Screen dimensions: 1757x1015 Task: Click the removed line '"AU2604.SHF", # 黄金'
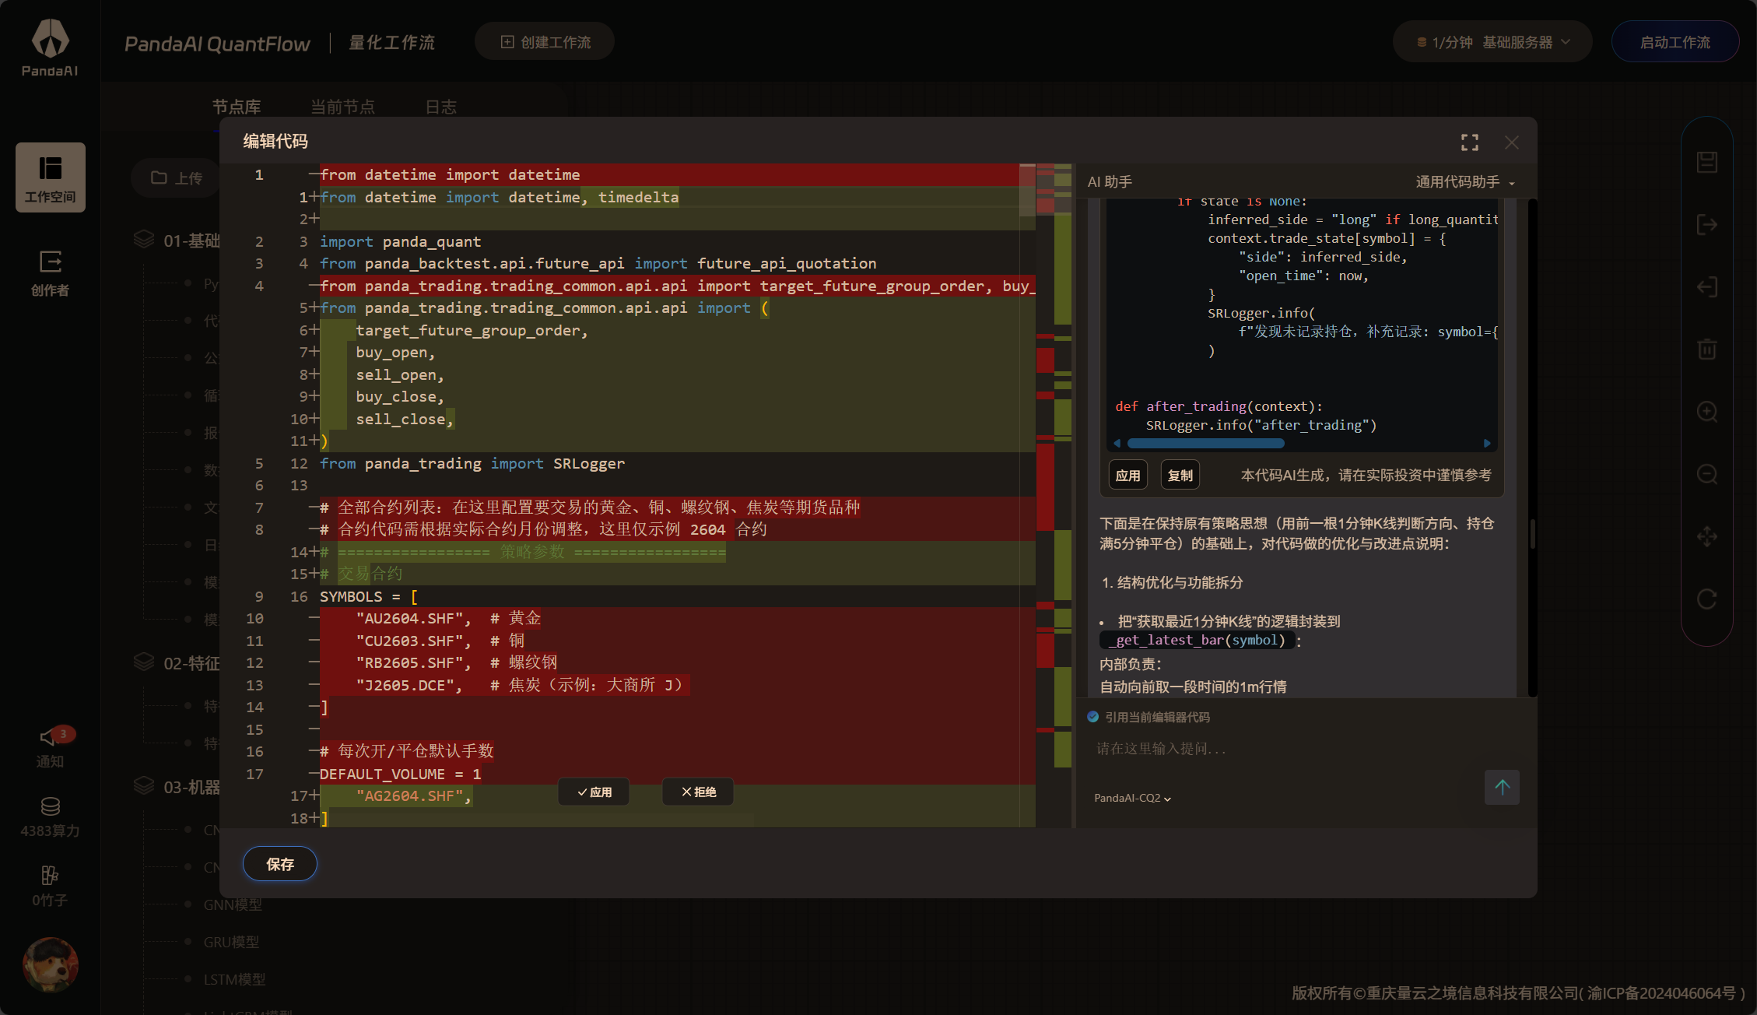pos(447,618)
